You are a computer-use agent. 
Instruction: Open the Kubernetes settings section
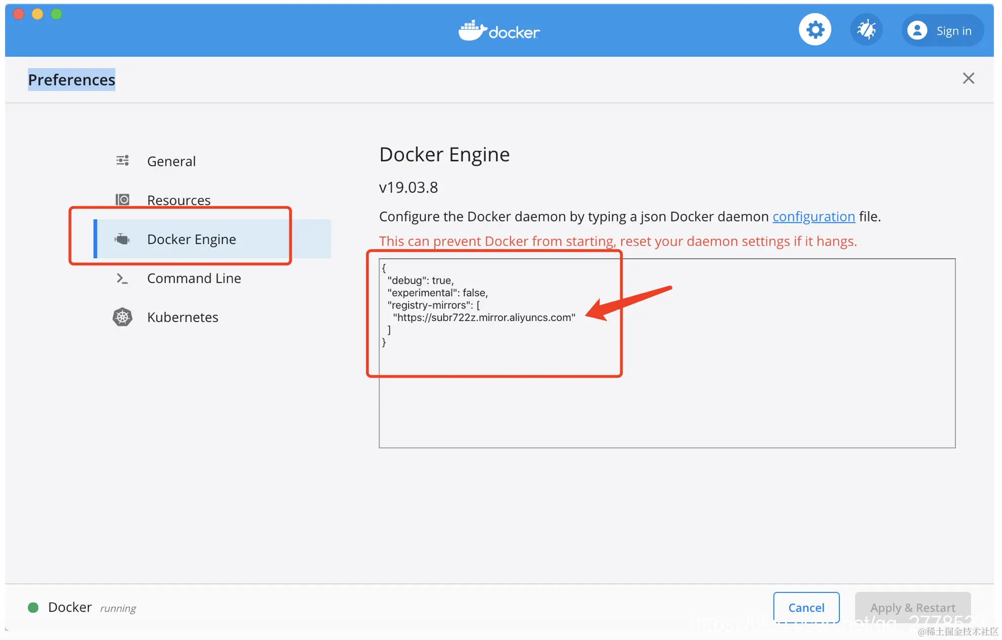pyautogui.click(x=183, y=317)
